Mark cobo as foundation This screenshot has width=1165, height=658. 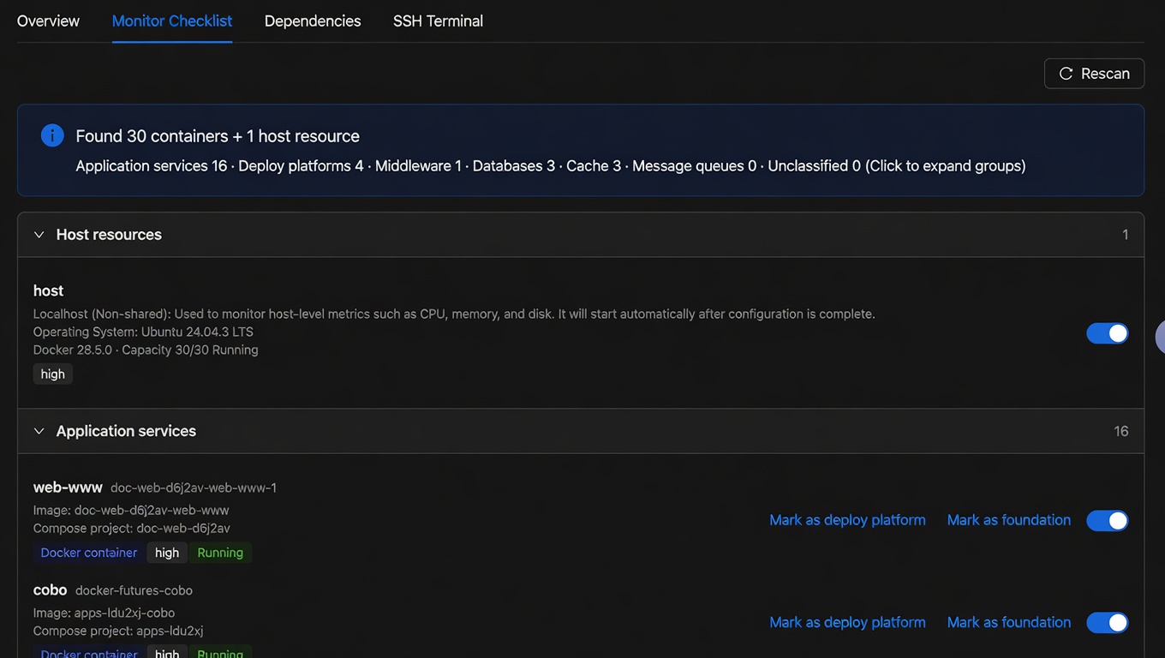tap(1009, 623)
